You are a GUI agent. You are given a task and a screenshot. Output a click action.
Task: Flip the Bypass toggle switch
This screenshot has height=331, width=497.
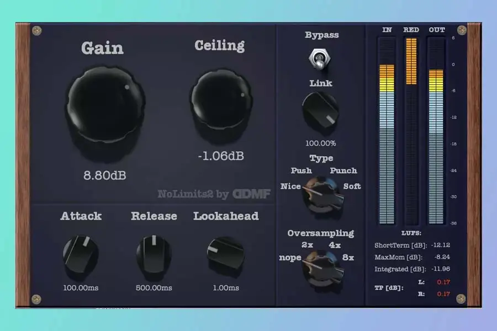[x=320, y=58]
